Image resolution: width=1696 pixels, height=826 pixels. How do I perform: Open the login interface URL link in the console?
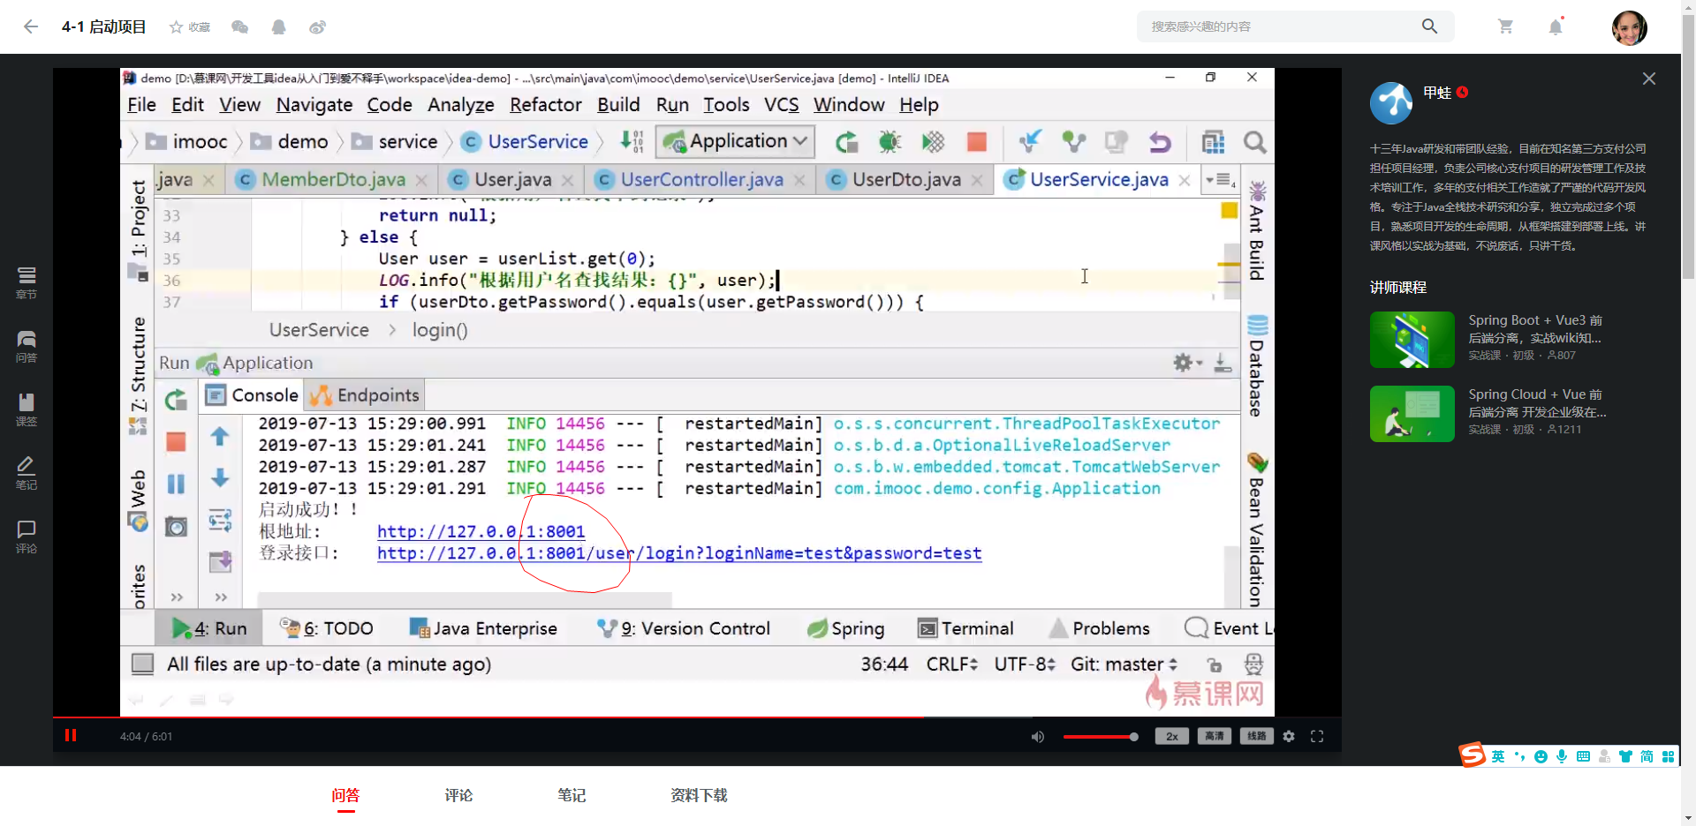click(679, 553)
